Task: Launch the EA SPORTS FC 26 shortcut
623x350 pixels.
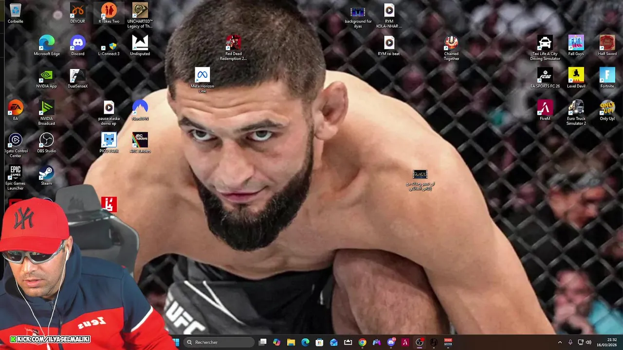Action: tap(545, 78)
